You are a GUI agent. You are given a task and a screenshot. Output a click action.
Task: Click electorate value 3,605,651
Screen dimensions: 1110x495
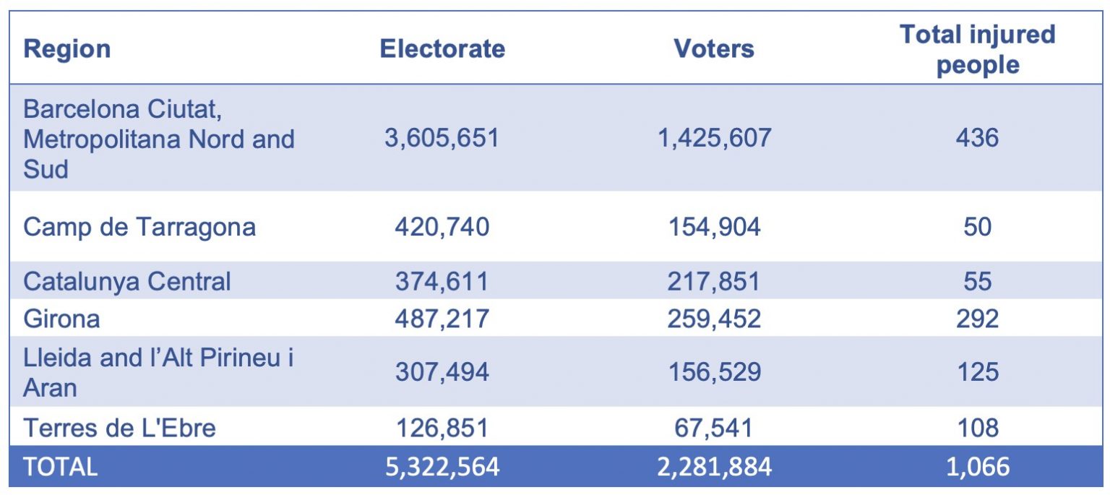(442, 138)
